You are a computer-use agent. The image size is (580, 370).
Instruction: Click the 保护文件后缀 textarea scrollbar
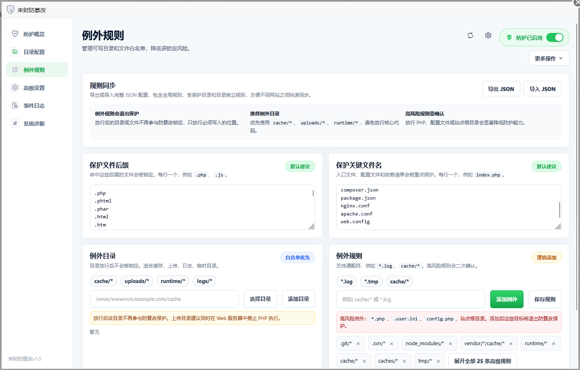[x=313, y=193]
